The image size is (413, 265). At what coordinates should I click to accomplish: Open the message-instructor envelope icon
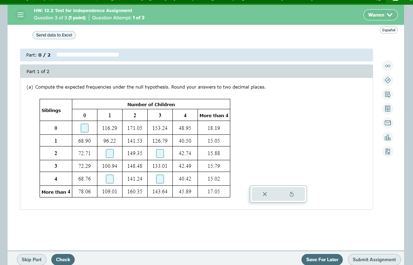click(x=388, y=123)
